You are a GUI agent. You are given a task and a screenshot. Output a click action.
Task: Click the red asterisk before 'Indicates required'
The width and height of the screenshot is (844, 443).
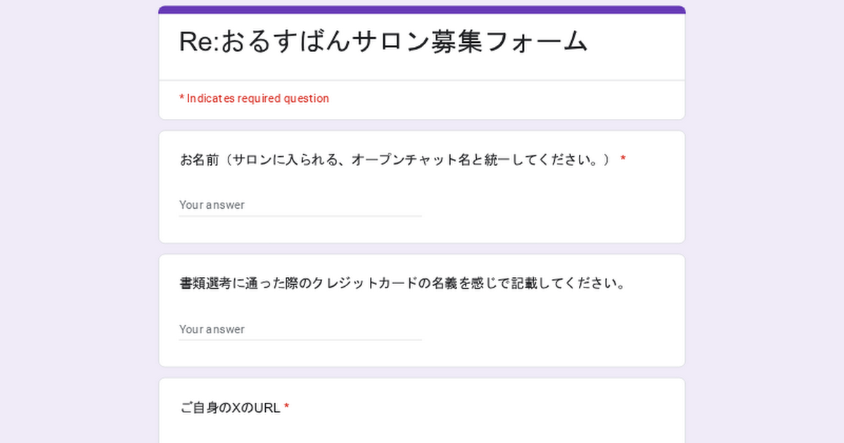click(x=181, y=98)
